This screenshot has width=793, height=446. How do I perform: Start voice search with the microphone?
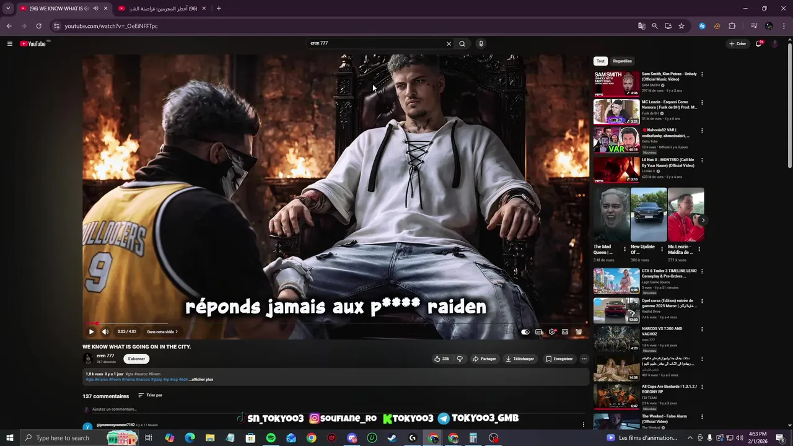[x=481, y=43]
